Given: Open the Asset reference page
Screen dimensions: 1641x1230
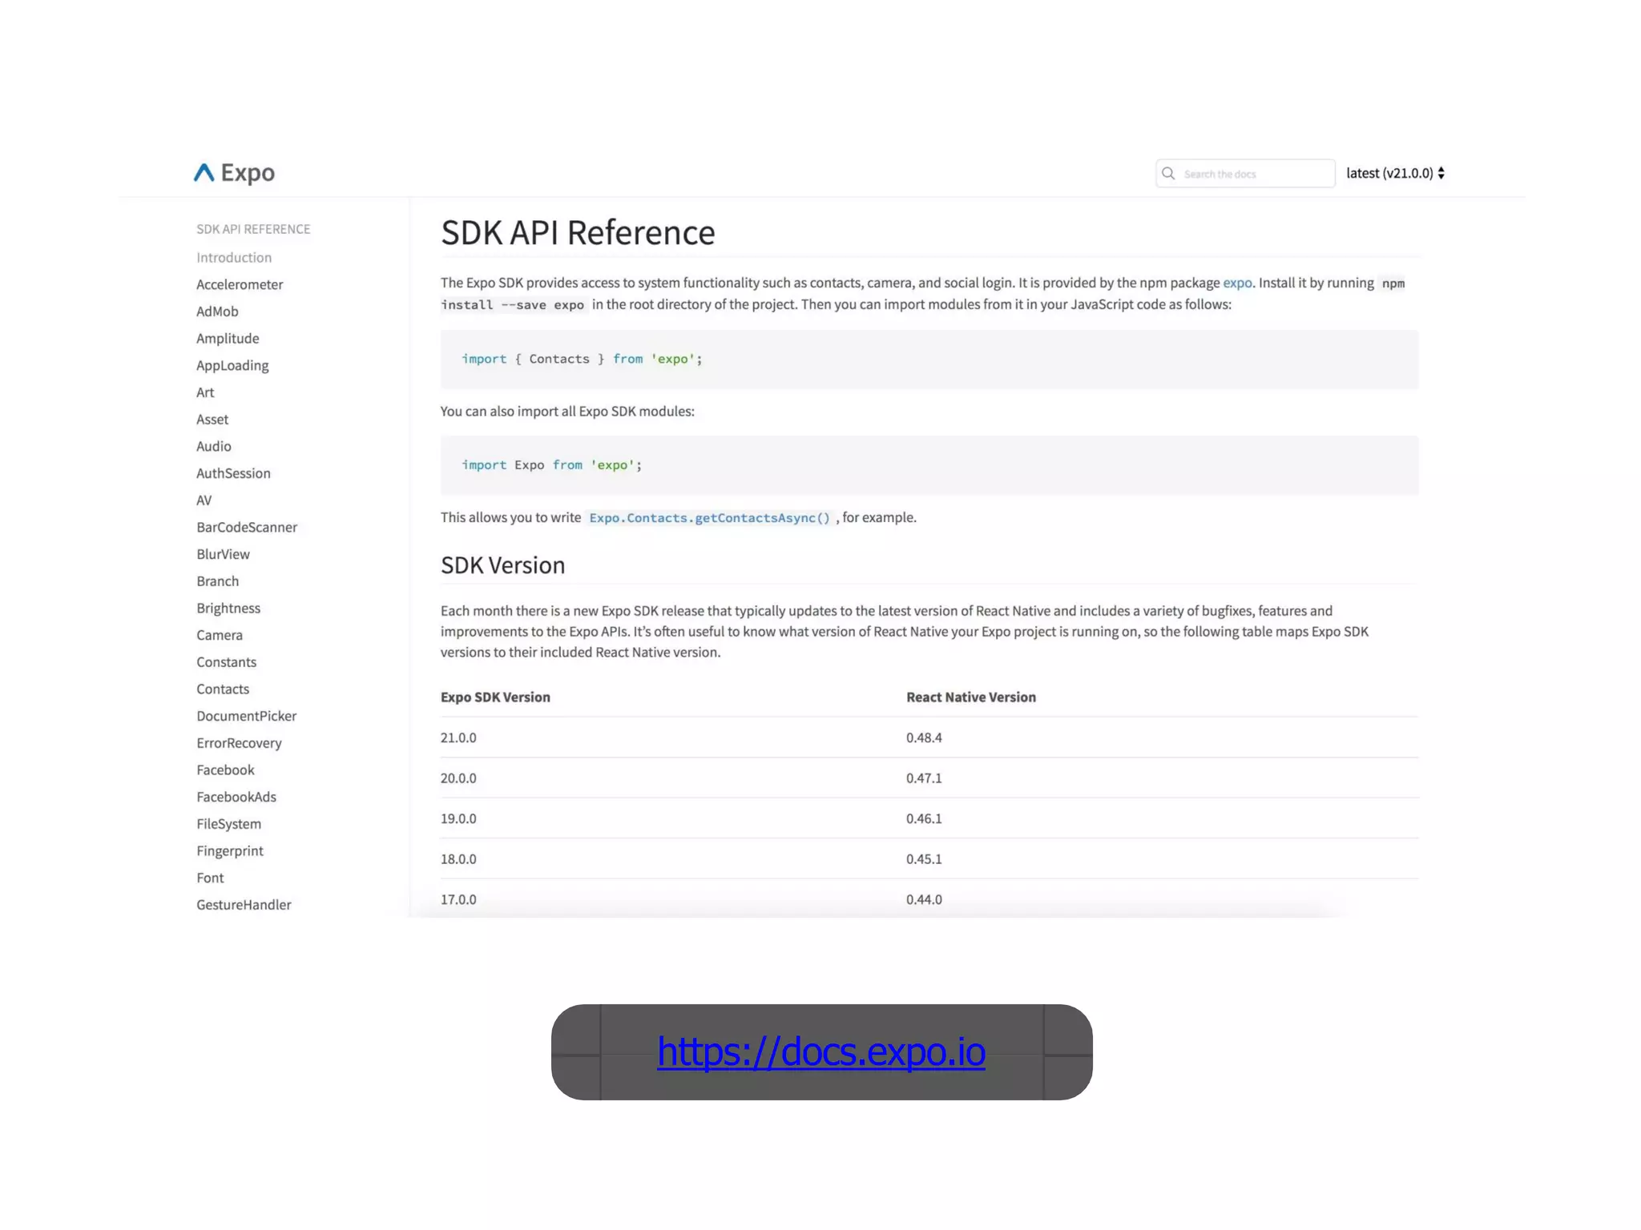Looking at the screenshot, I should (212, 419).
